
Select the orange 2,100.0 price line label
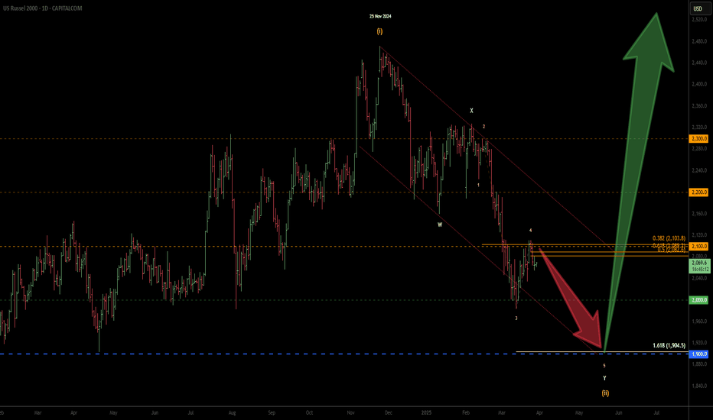pos(699,246)
